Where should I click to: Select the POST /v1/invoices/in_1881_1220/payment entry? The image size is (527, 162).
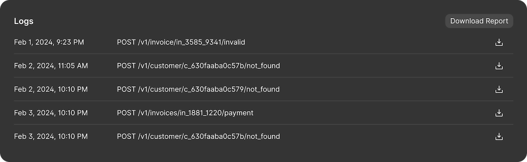[185, 113]
